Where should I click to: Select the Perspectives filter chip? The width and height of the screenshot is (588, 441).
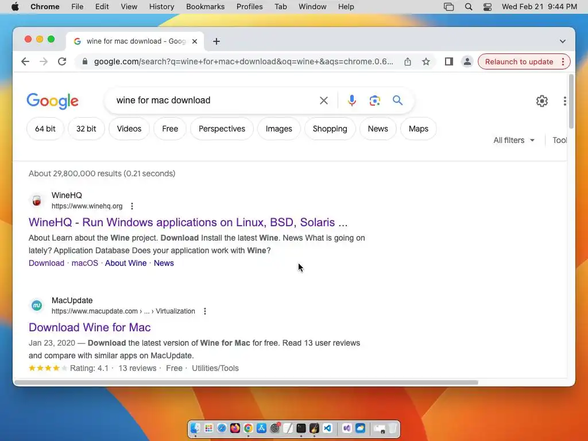222,129
